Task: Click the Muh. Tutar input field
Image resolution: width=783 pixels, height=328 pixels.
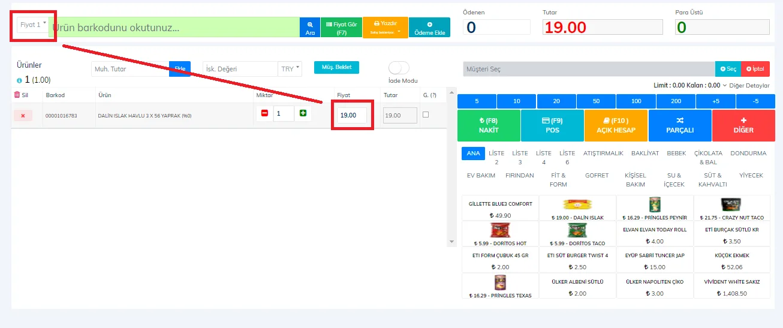Action: click(130, 68)
